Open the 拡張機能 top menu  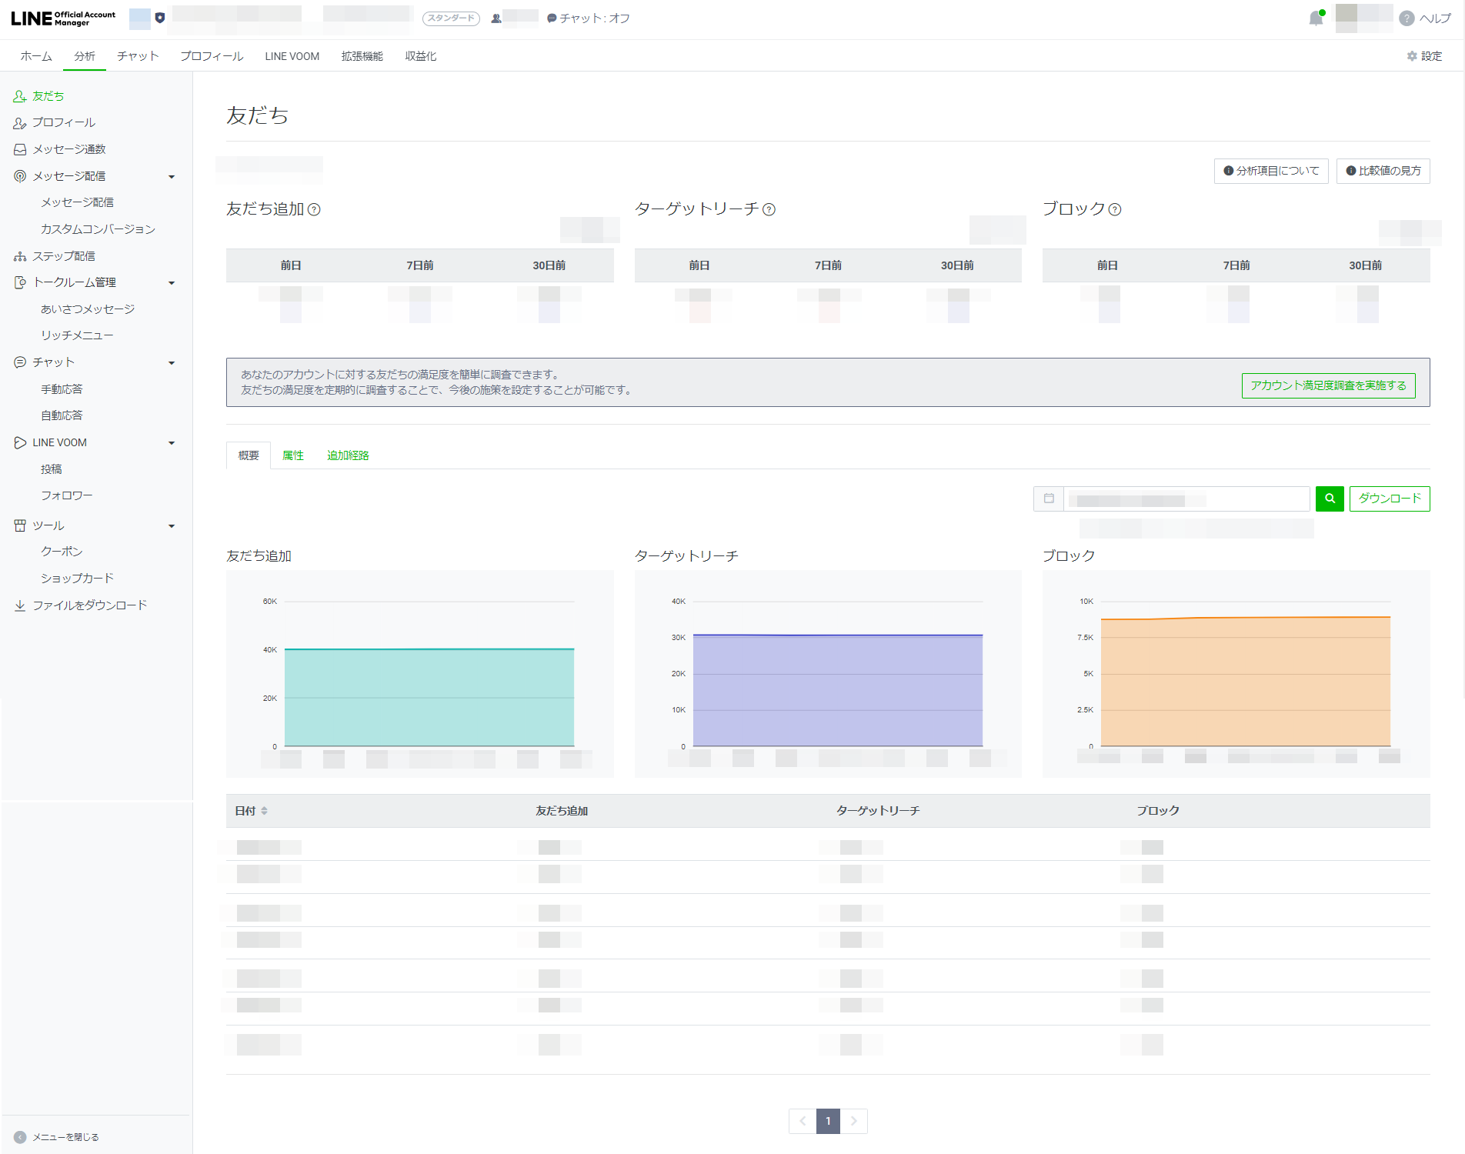click(362, 56)
